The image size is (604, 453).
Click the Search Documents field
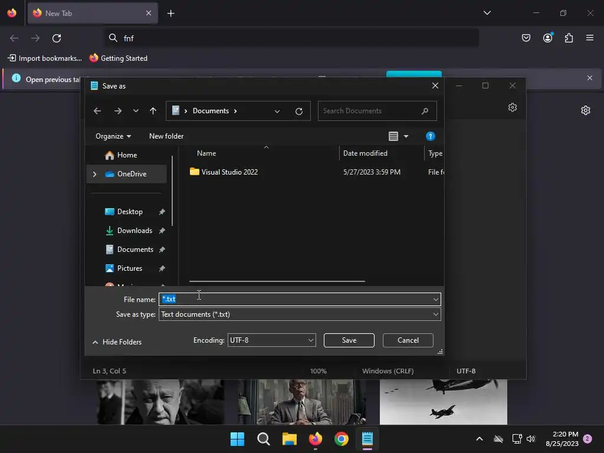point(377,111)
